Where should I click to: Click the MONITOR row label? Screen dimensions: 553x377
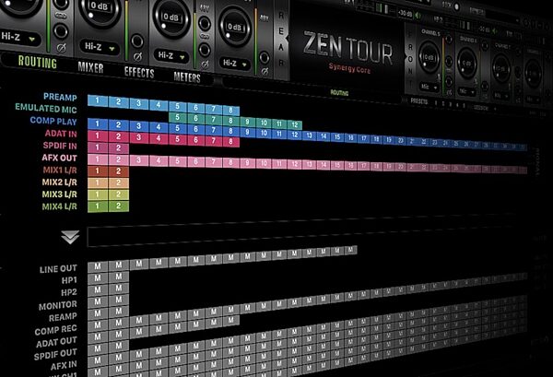pyautogui.click(x=58, y=305)
